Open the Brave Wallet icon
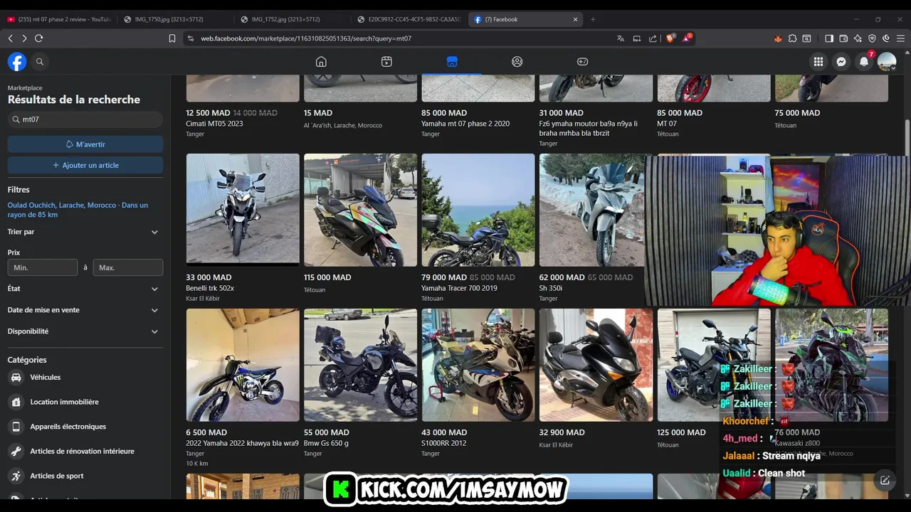 843,38
